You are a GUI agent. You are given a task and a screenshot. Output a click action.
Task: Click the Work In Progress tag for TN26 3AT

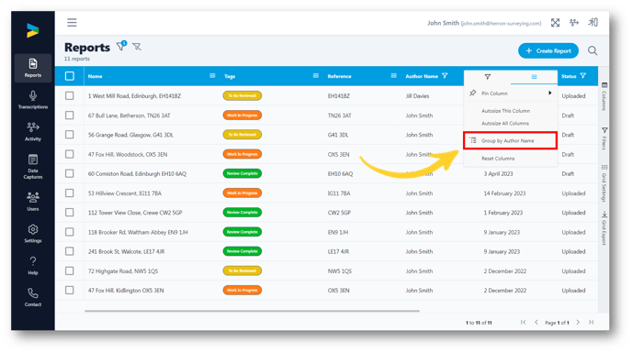click(243, 116)
